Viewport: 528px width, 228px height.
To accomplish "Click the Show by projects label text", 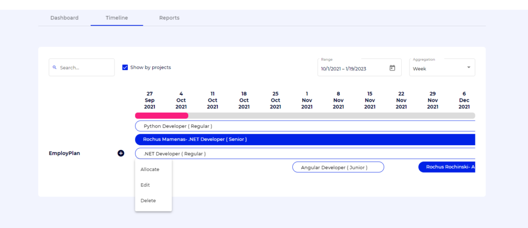I will (151, 67).
